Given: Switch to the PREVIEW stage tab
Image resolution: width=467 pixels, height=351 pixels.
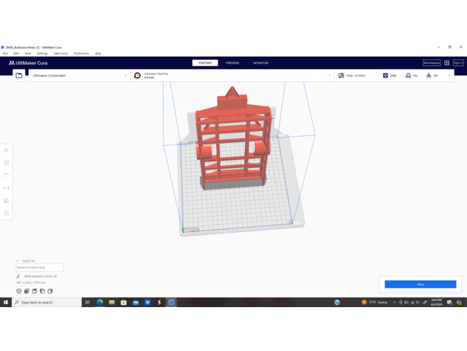Looking at the screenshot, I should click(232, 63).
